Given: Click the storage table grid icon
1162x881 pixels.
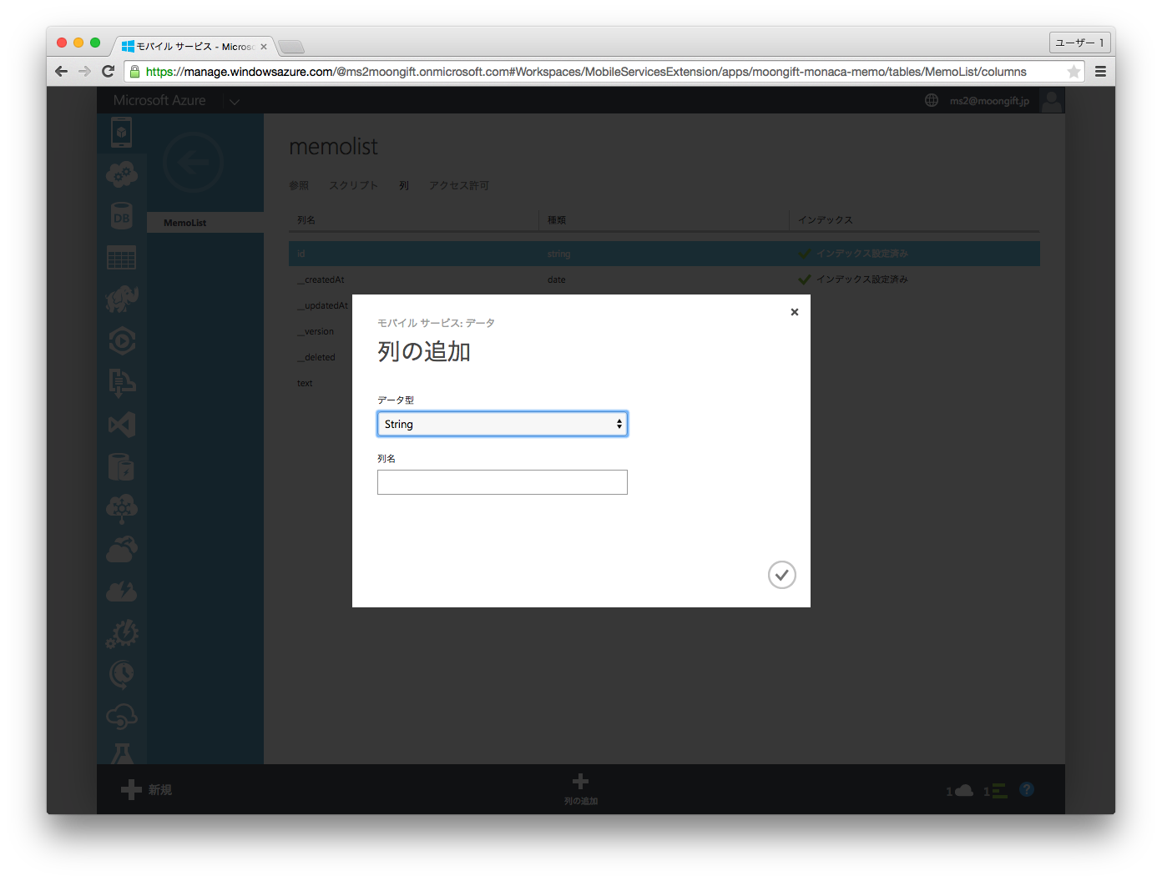Looking at the screenshot, I should 122,259.
